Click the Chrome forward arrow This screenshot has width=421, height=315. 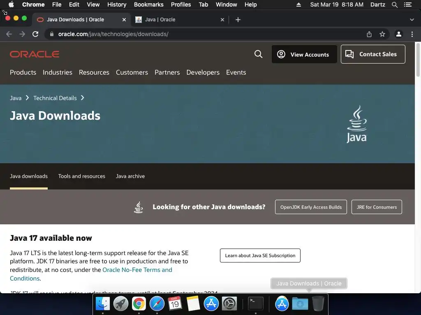tap(22, 34)
